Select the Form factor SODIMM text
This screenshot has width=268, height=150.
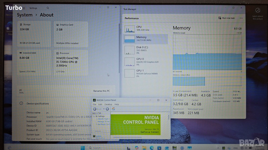coord(237,98)
